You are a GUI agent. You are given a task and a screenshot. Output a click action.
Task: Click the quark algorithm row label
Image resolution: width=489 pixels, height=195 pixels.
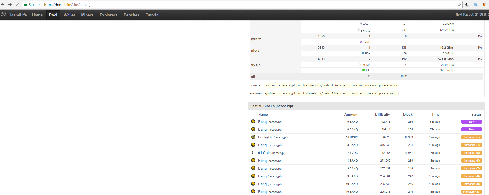256,64
